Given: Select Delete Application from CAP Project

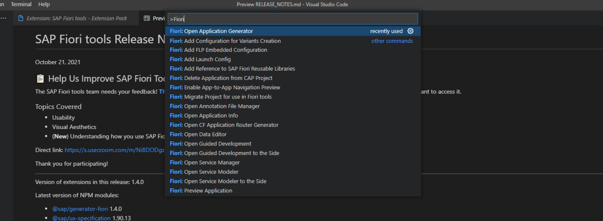Looking at the screenshot, I should pos(293,78).
